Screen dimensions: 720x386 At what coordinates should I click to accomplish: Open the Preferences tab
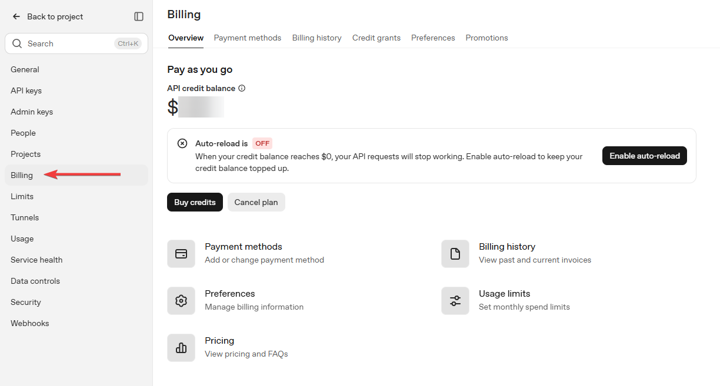pyautogui.click(x=433, y=38)
